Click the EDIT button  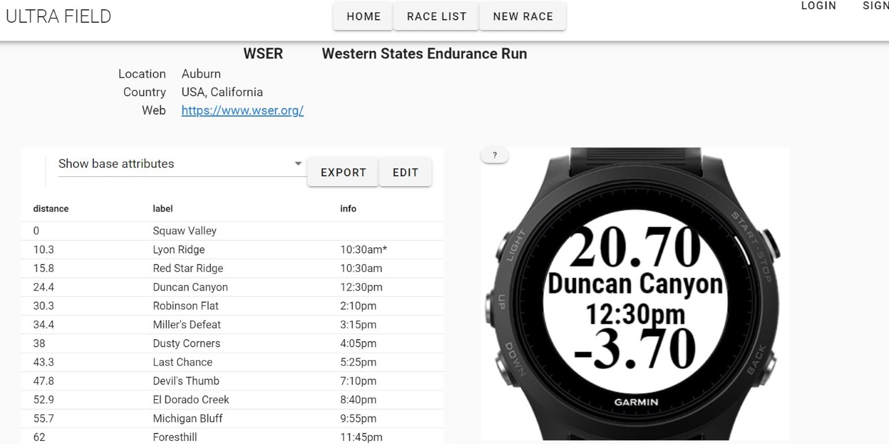pos(406,173)
